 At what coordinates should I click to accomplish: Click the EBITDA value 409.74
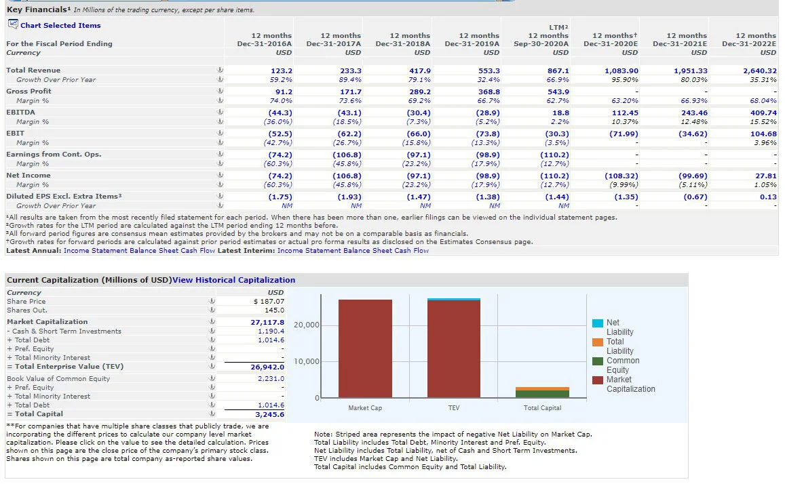coord(764,113)
